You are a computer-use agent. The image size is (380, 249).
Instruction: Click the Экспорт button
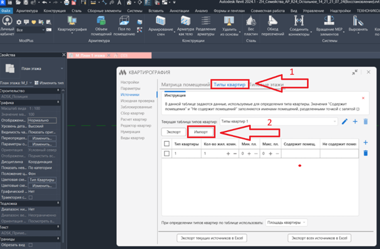pos(174,132)
